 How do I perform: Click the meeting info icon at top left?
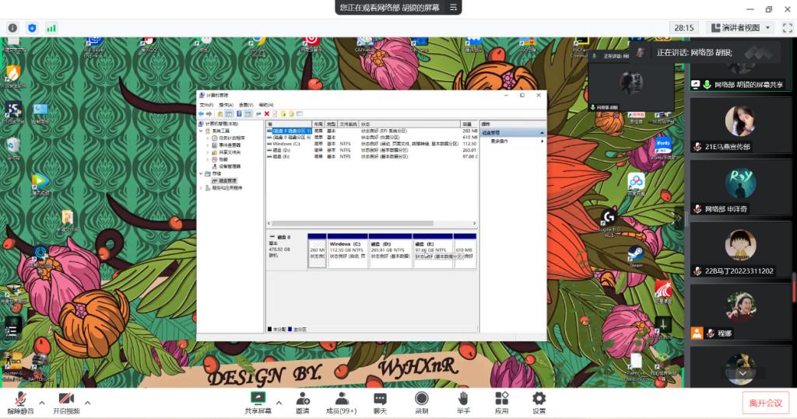coord(12,27)
